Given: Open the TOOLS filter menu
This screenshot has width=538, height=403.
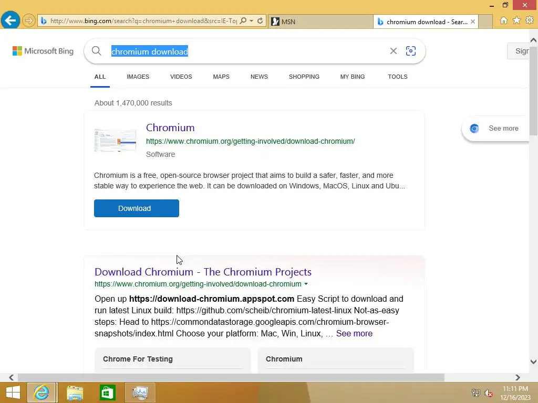Looking at the screenshot, I should coord(398,77).
